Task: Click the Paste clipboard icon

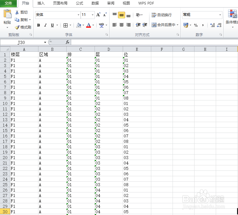Action: [x=7, y=14]
